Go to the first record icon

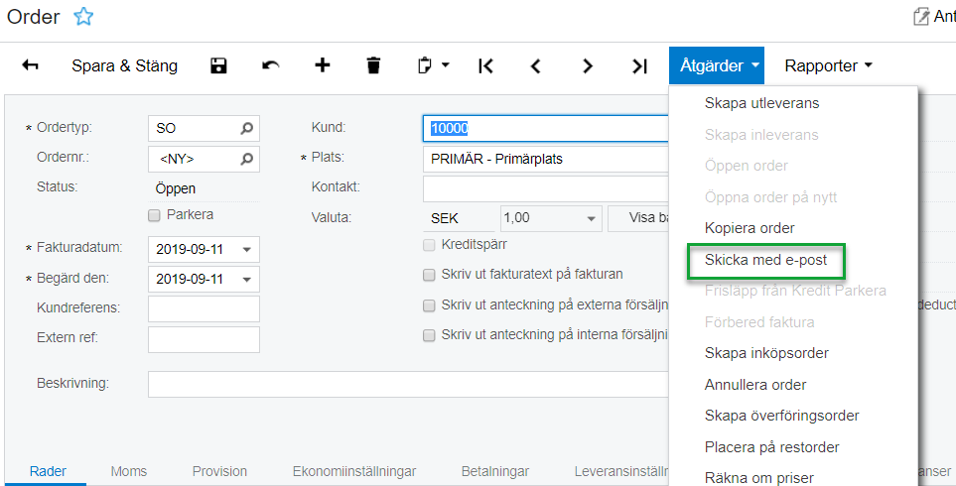[x=485, y=66]
